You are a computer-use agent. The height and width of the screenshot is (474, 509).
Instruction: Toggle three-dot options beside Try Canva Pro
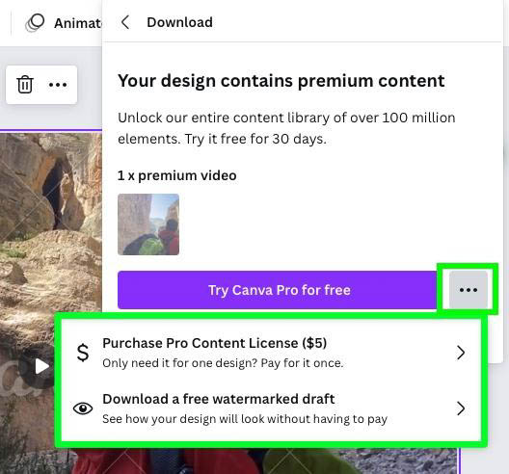(x=469, y=290)
